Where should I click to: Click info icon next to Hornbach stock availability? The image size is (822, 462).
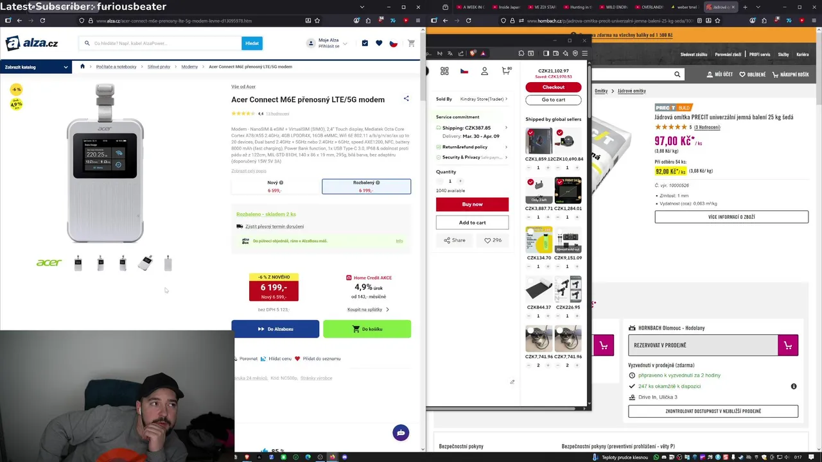pos(794,386)
